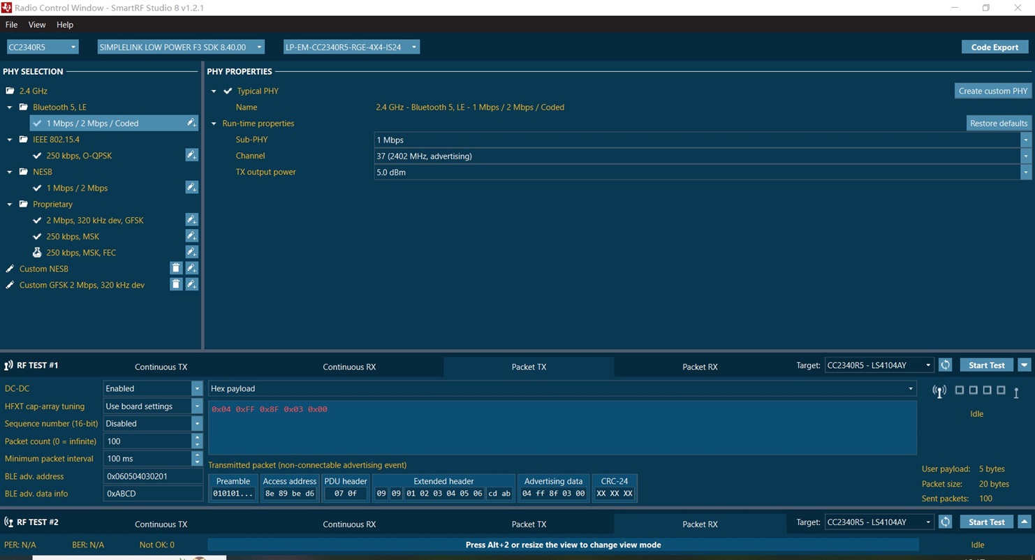The height and width of the screenshot is (560, 1035).
Task: Open the DC-DC Enabled dropdown
Action: pyautogui.click(x=197, y=388)
